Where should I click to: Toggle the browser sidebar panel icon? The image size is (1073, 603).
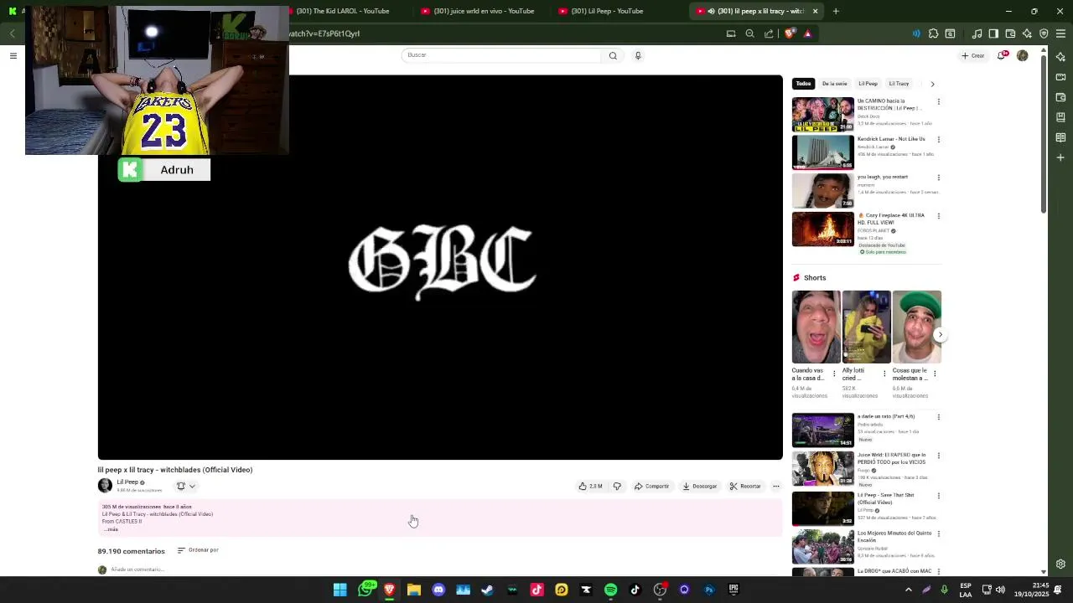click(993, 33)
